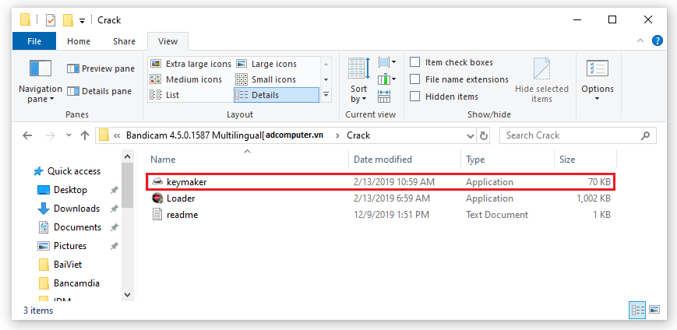Screen dimensions: 677x330
Task: Click the Details pane icon
Action: pos(74,91)
